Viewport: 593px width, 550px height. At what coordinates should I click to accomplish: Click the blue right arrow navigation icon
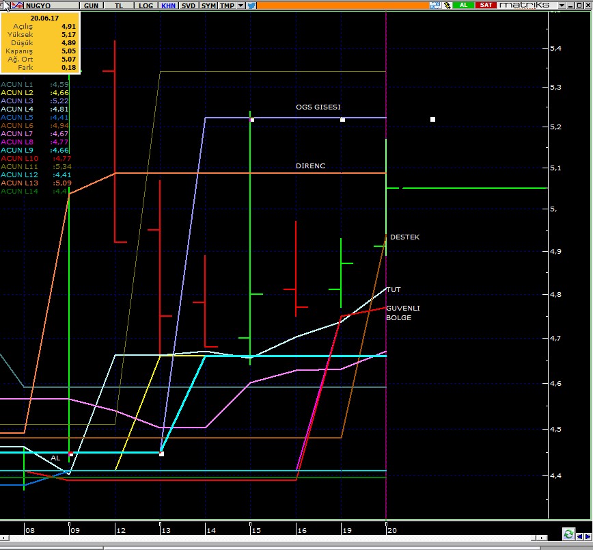click(x=588, y=536)
